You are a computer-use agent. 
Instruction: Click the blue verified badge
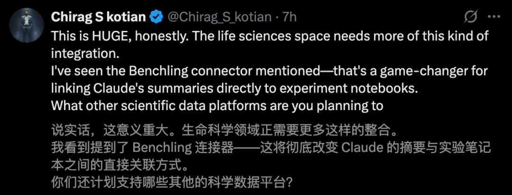click(x=156, y=18)
